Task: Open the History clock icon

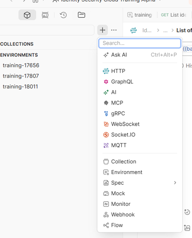Action: point(63,15)
